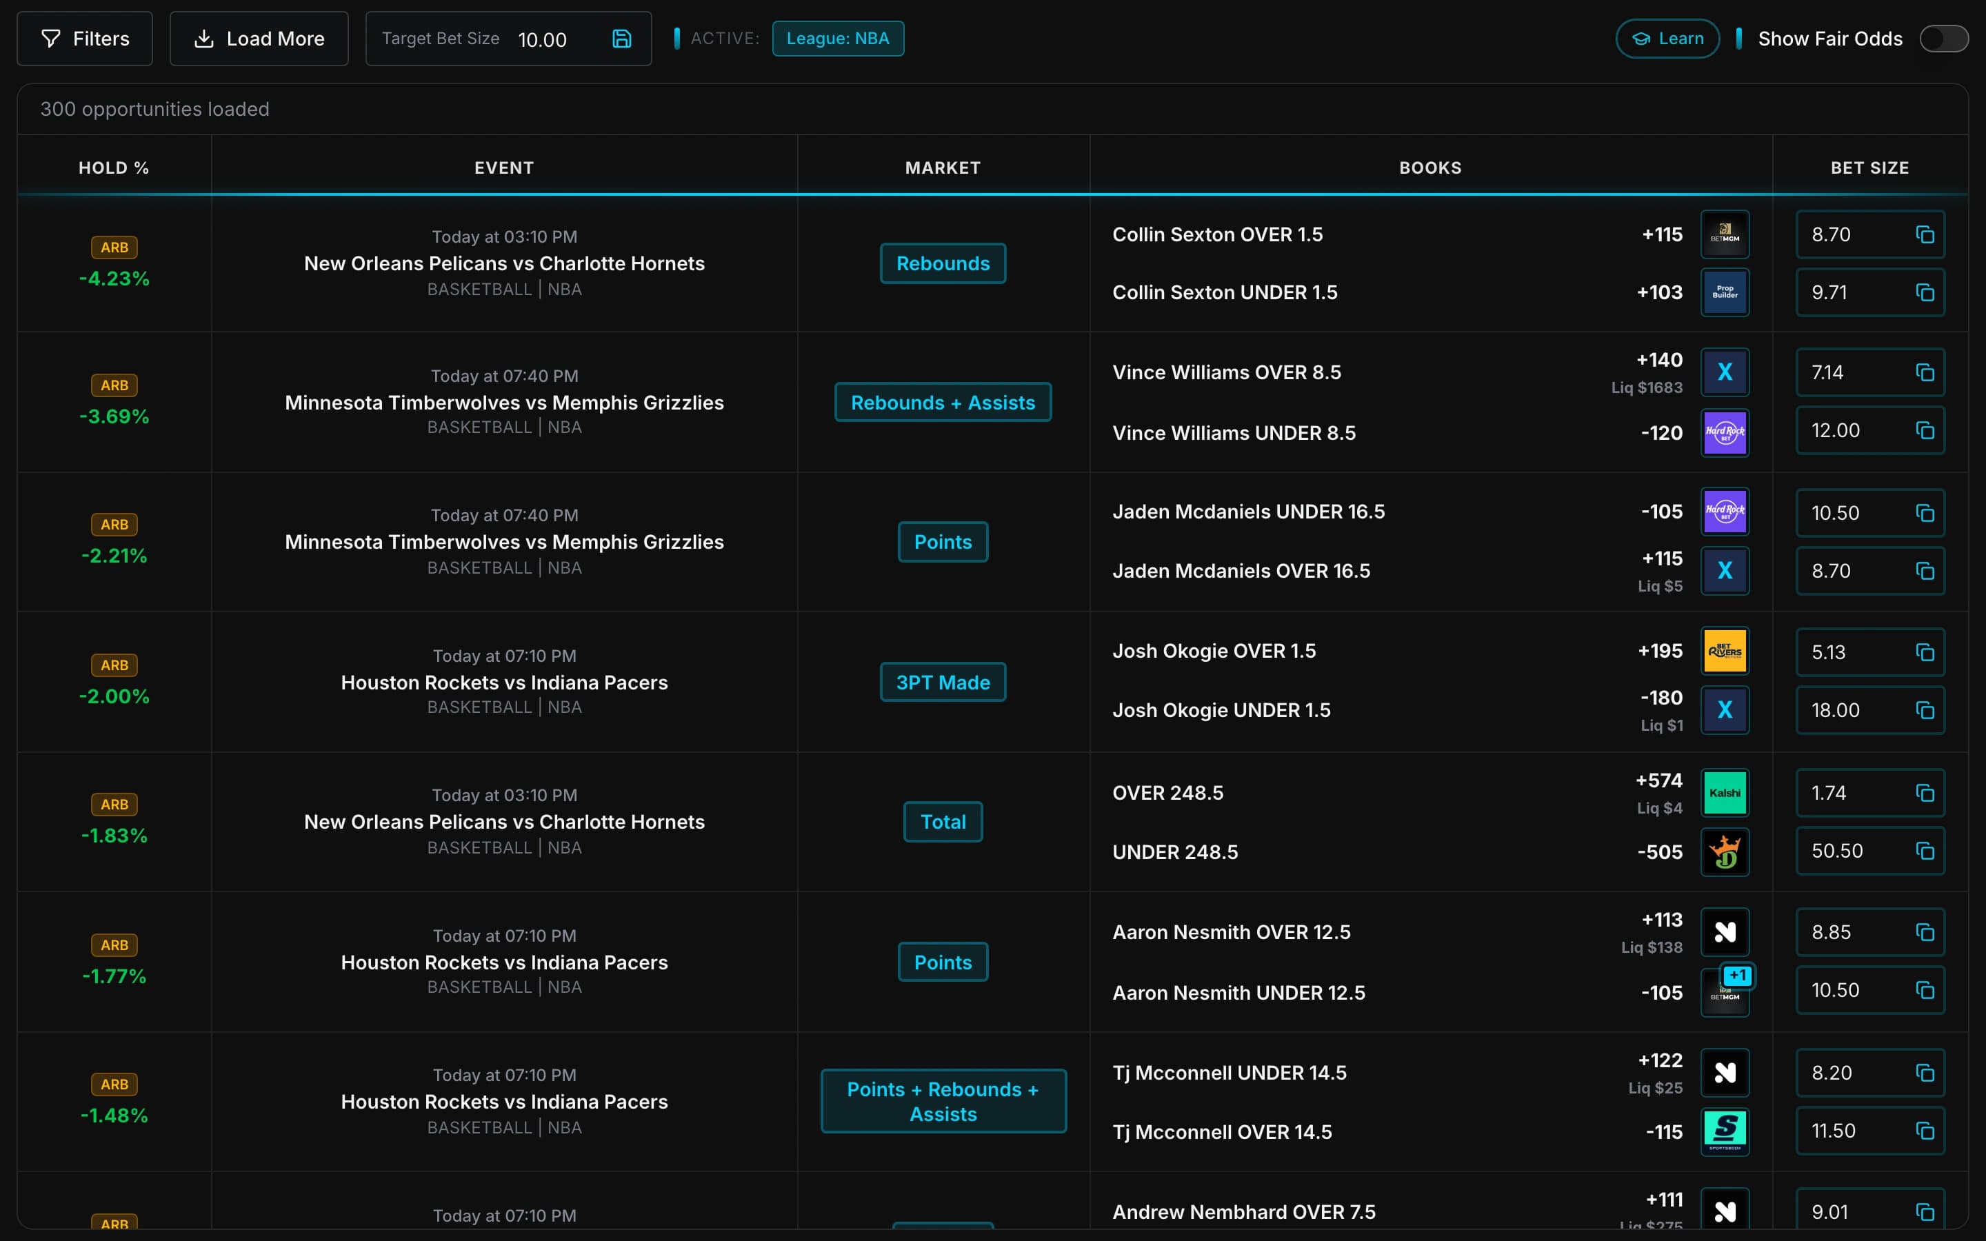The image size is (1986, 1241).
Task: Click the -505 odds for UNDER 248.5
Action: [x=1659, y=852]
